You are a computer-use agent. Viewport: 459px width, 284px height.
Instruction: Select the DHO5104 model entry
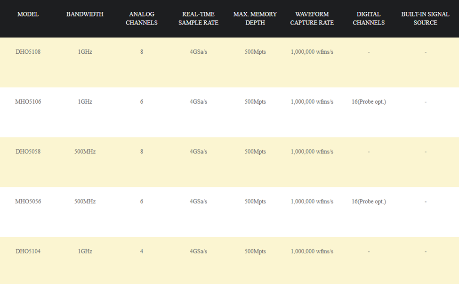(x=28, y=252)
